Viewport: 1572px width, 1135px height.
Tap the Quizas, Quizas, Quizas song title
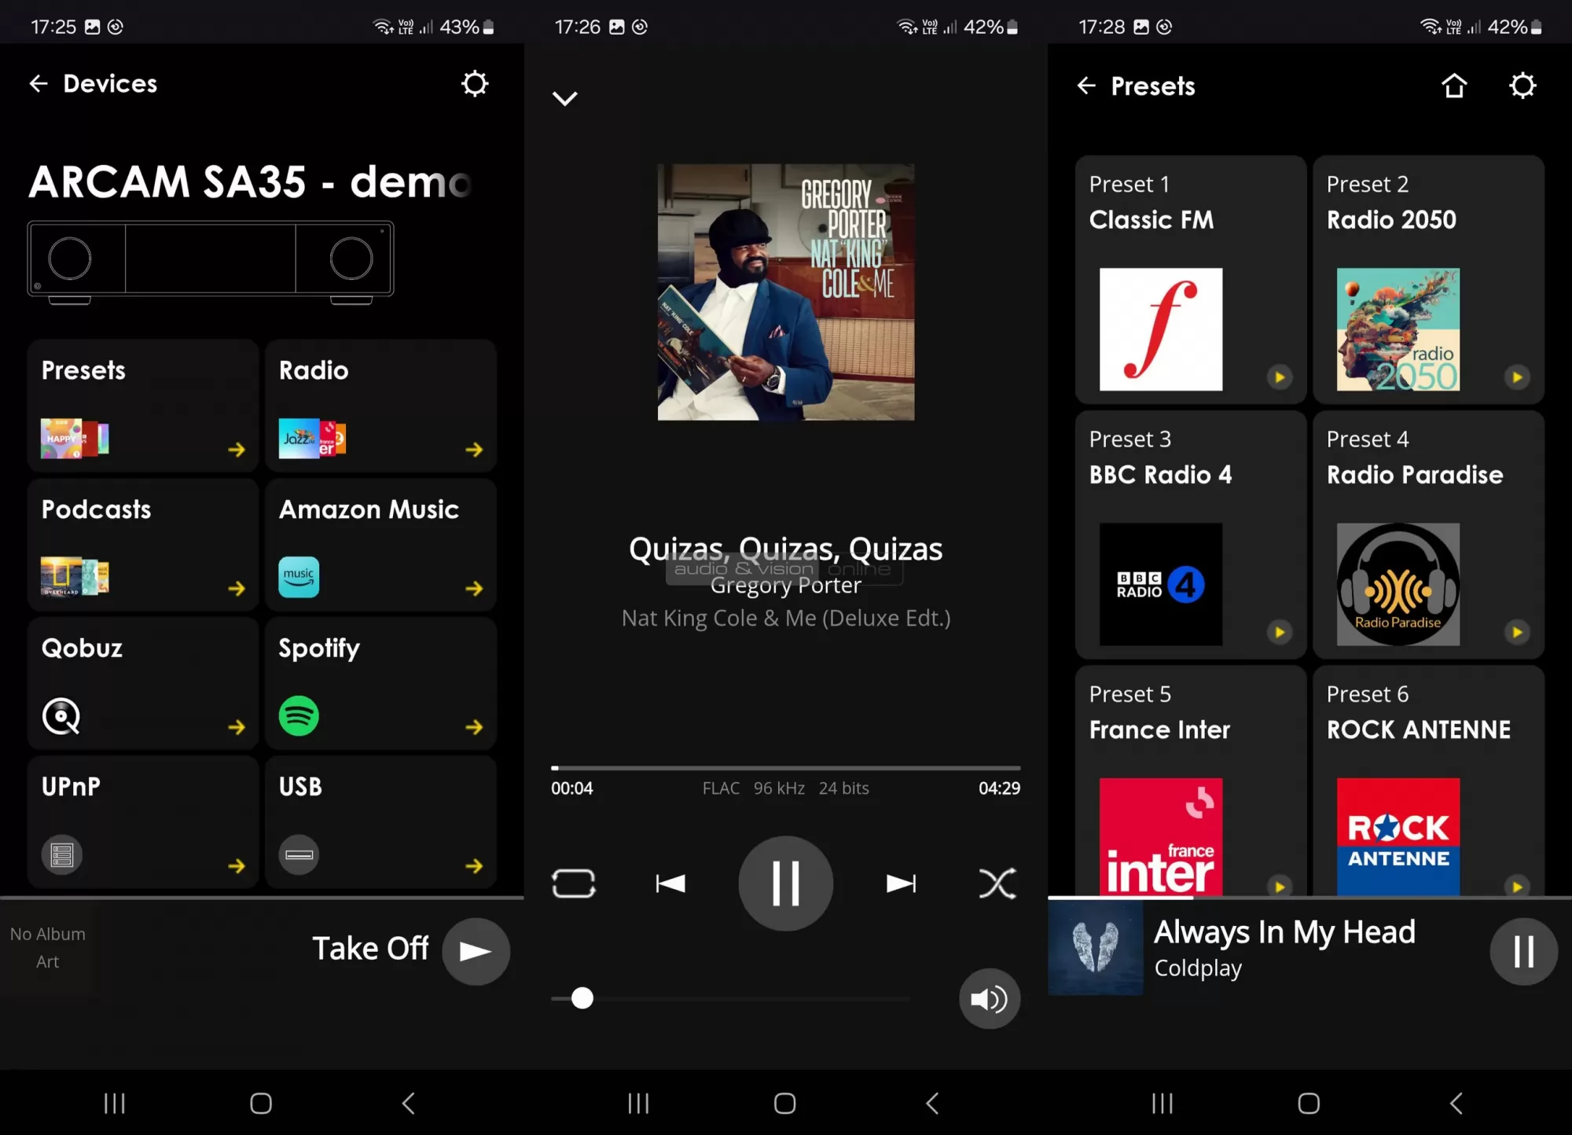(786, 549)
